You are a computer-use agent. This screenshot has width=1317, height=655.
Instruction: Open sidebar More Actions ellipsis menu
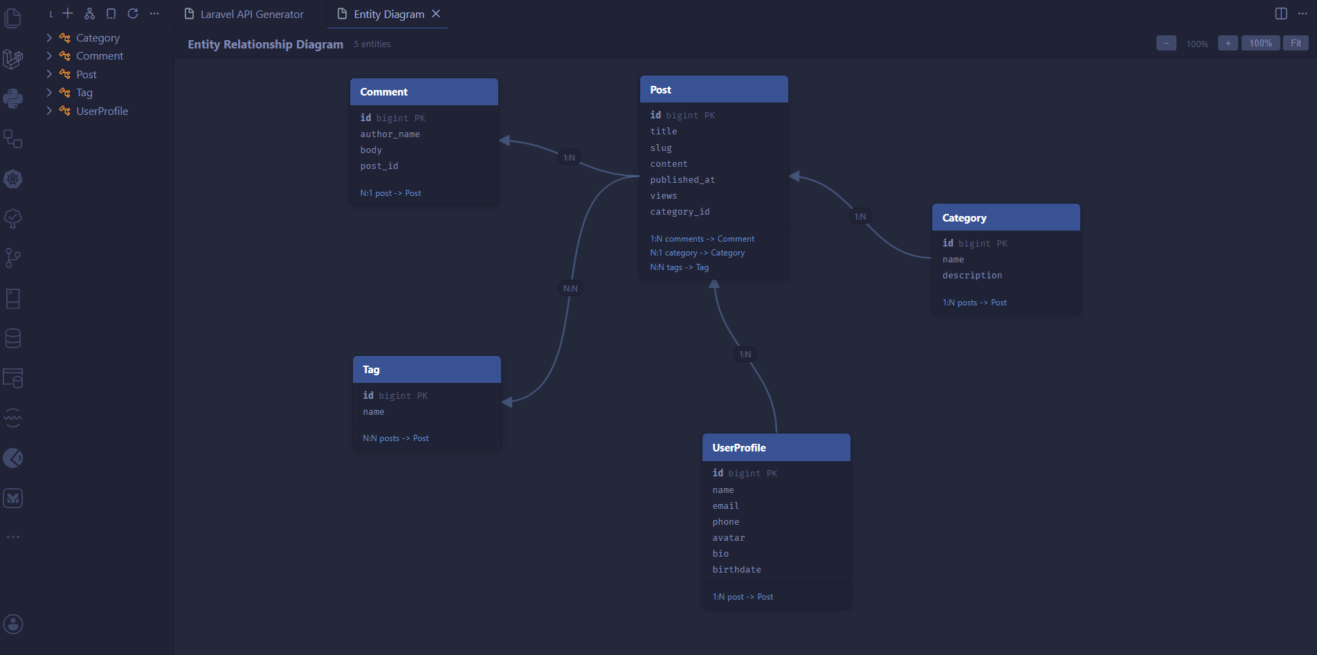point(154,13)
